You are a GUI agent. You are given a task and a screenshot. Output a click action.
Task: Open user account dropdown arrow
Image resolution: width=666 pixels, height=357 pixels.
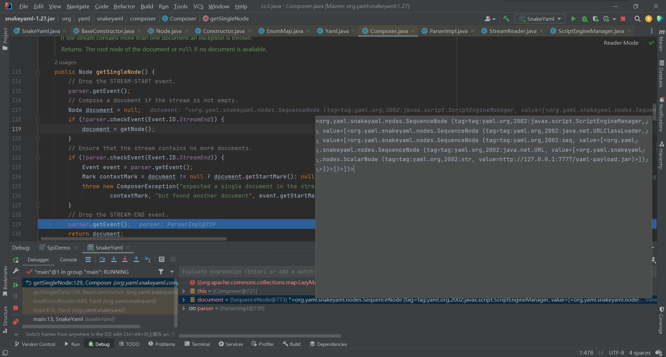point(494,19)
